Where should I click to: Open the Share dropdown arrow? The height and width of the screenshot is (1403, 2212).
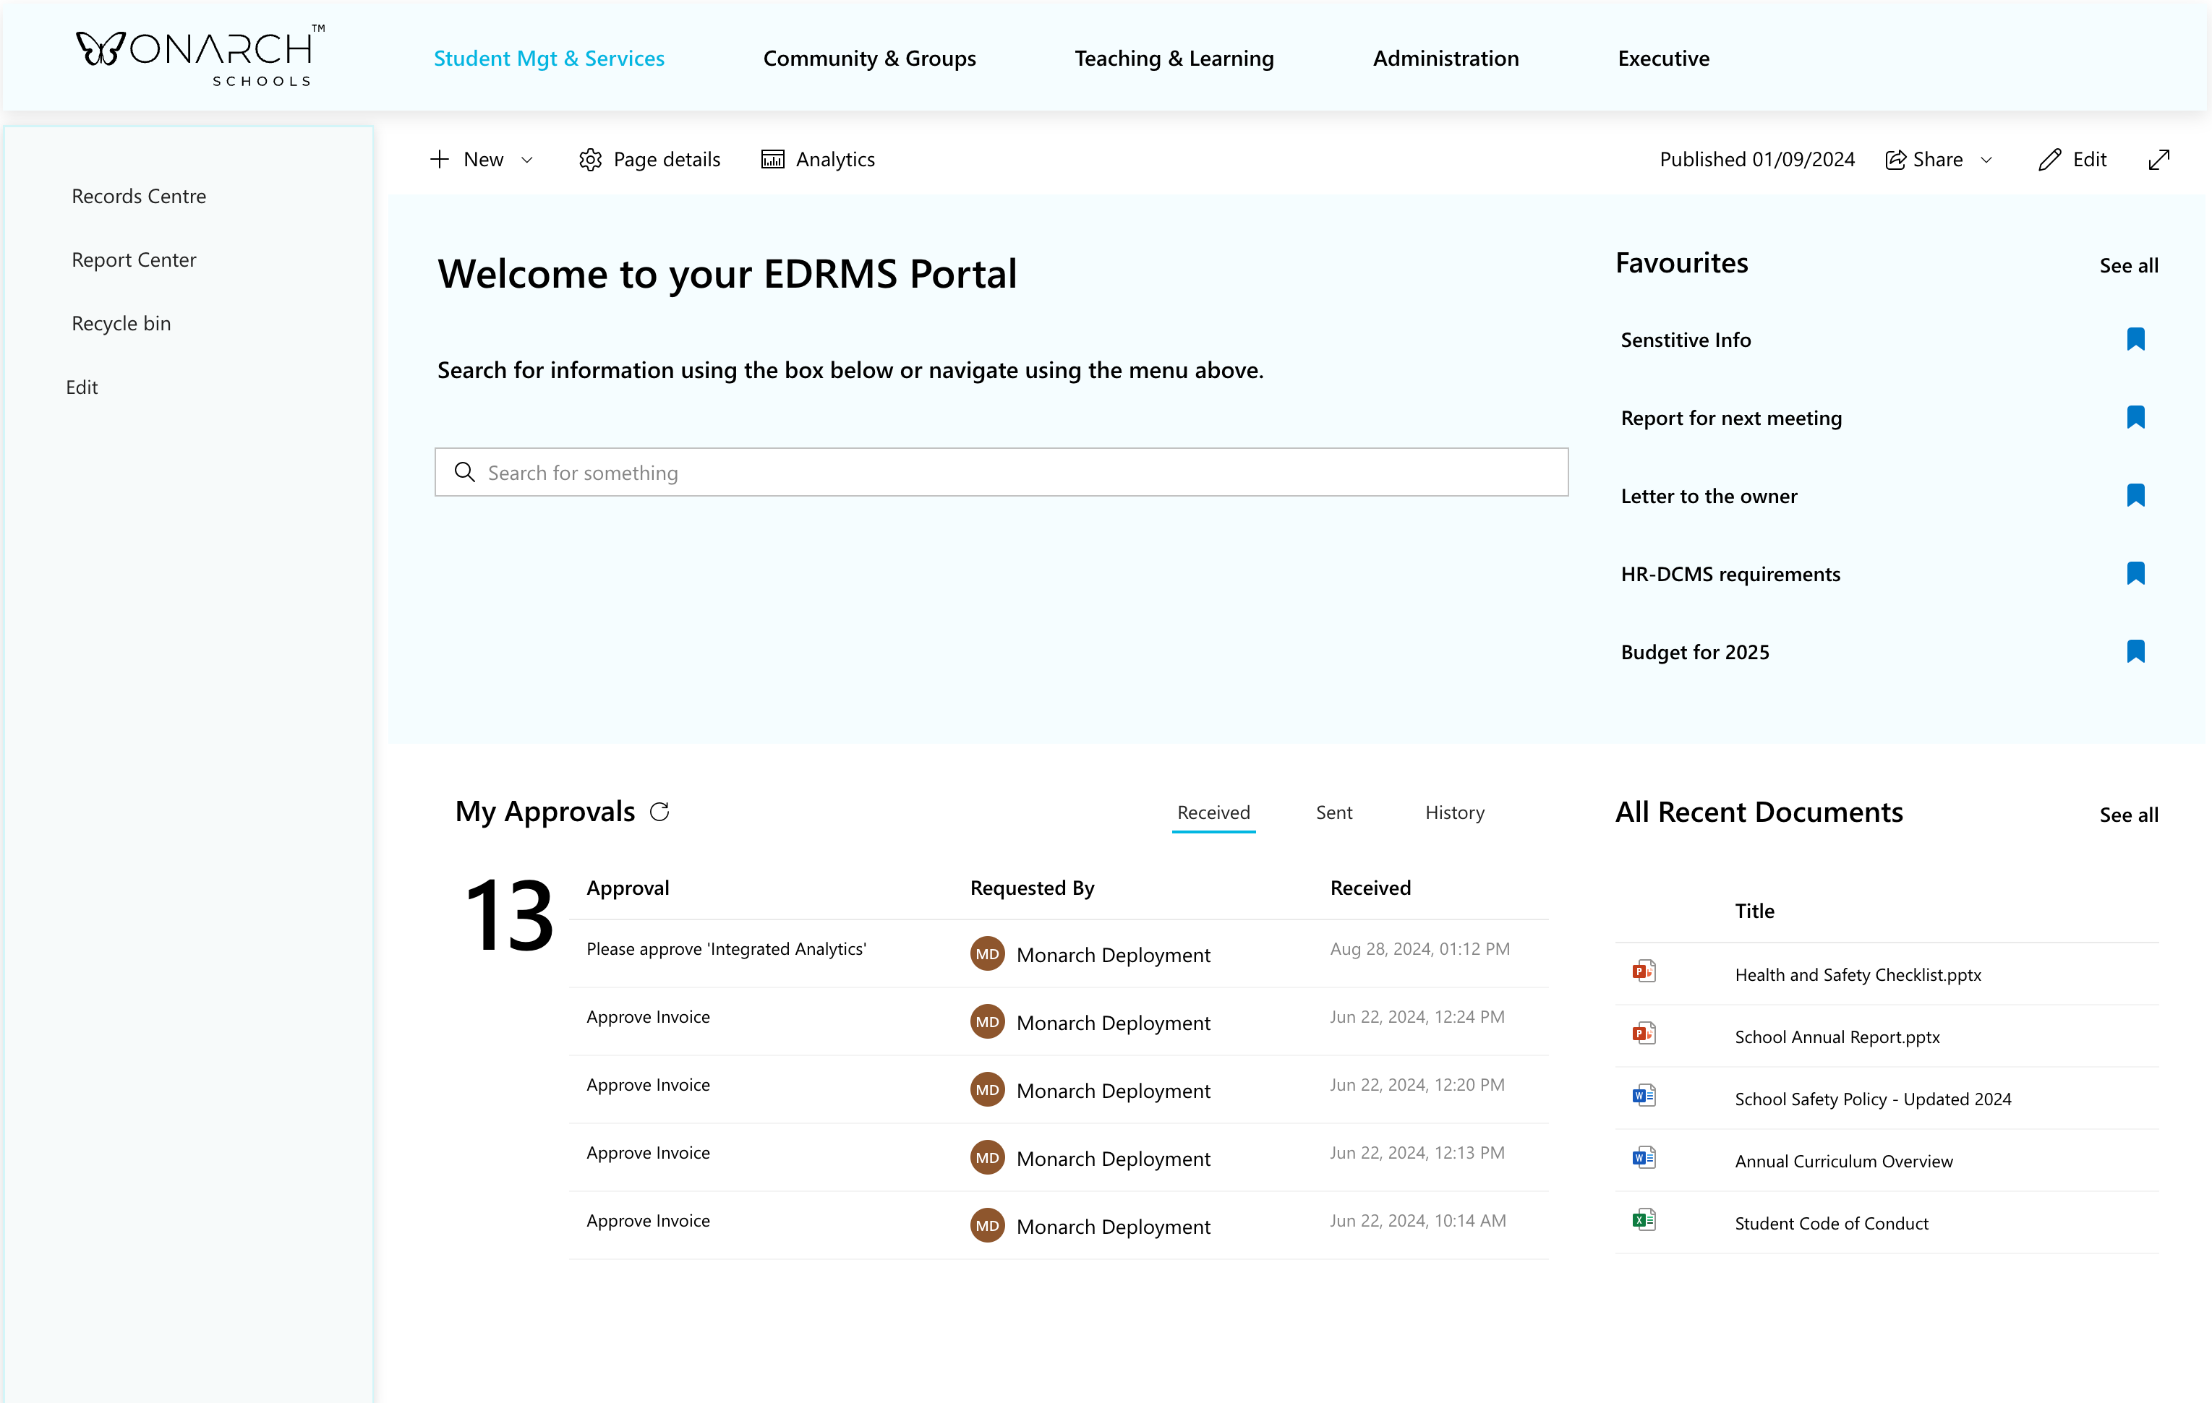coord(1986,160)
